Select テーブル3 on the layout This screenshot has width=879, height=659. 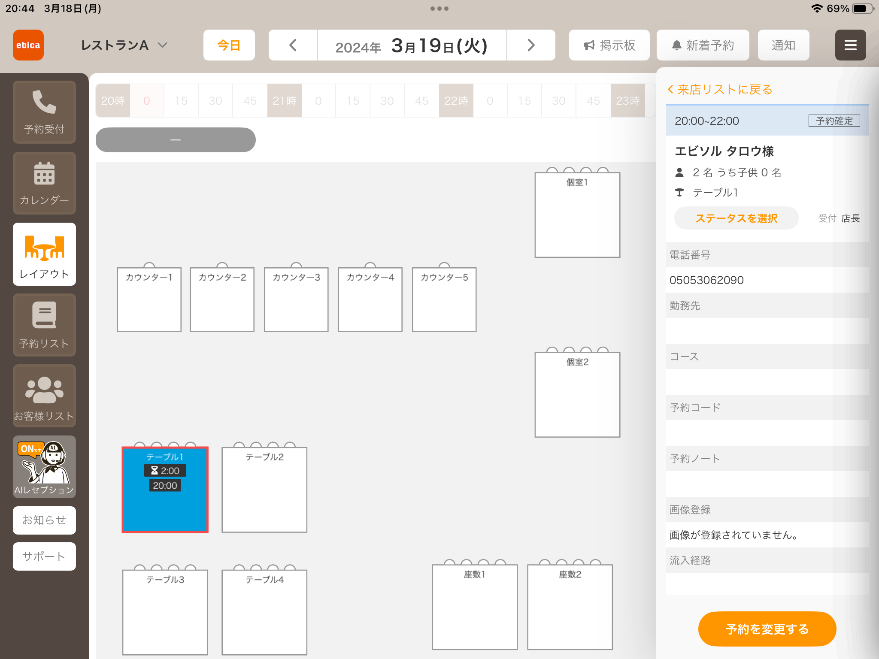pyautogui.click(x=165, y=612)
